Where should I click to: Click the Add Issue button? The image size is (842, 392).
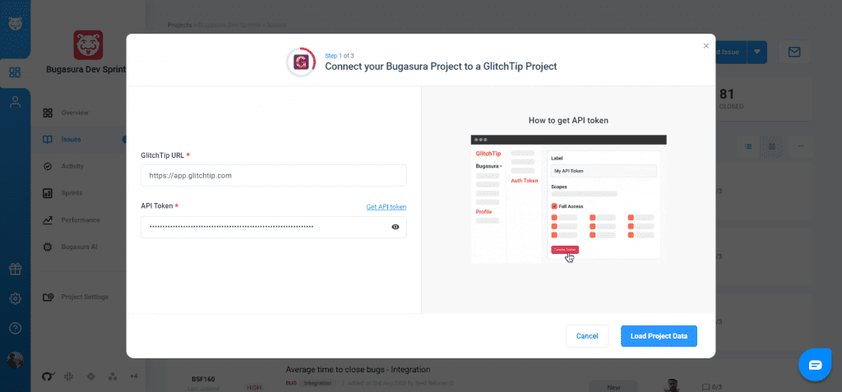(731, 52)
